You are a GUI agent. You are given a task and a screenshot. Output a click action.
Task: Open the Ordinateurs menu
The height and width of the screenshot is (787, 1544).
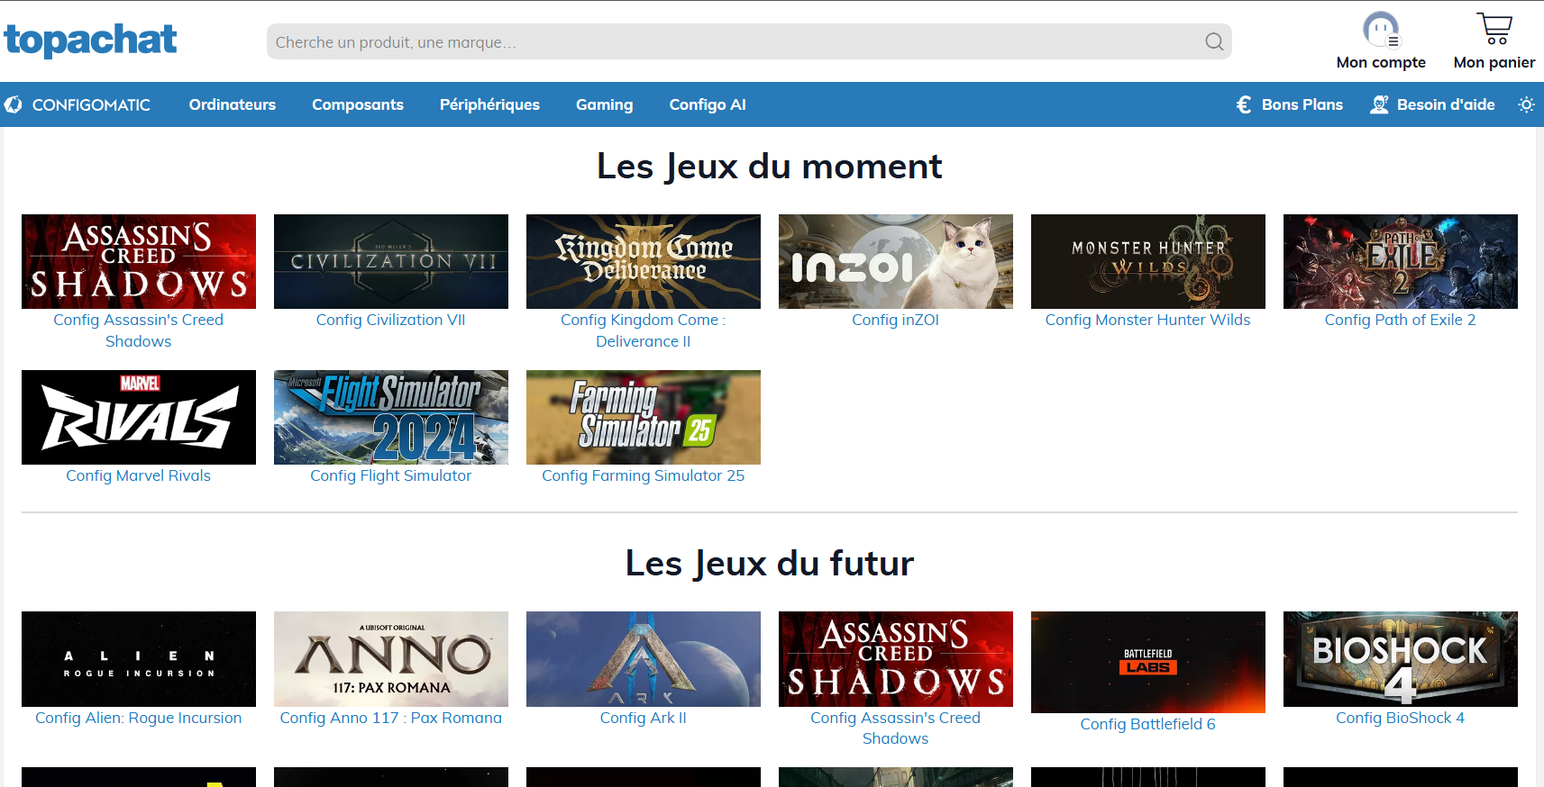coord(233,104)
